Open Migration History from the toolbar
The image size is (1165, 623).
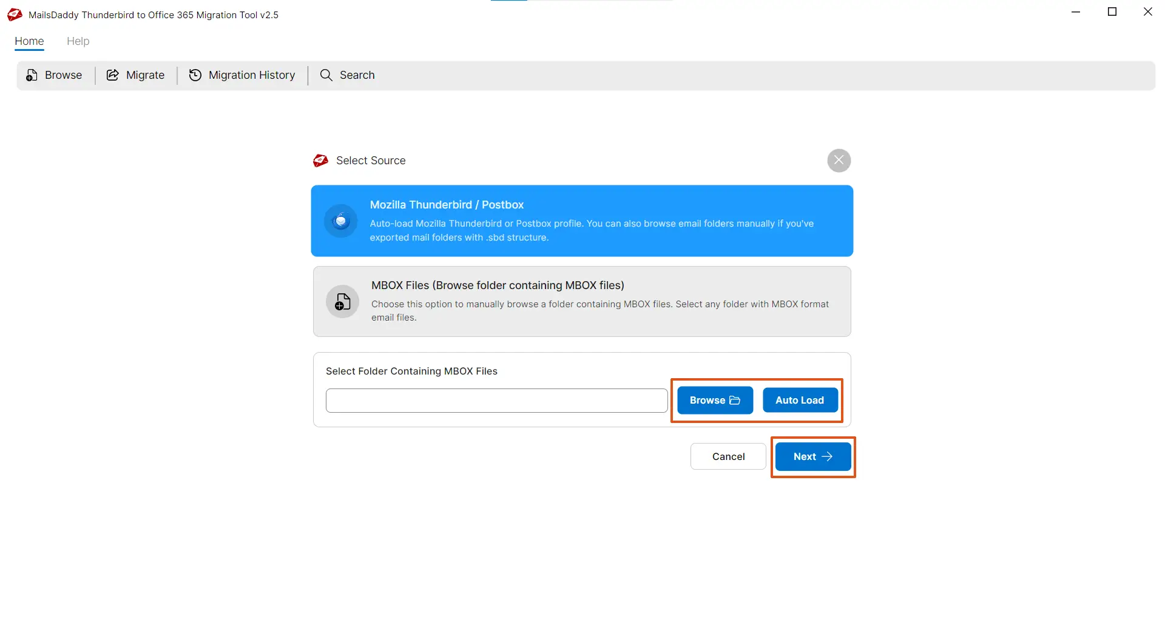tap(195, 75)
